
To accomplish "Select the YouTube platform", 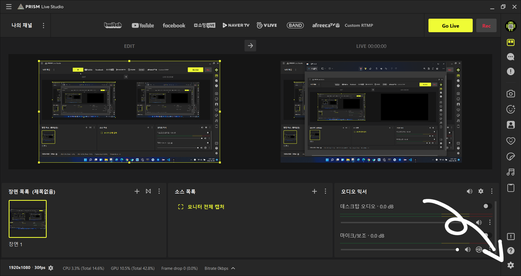I will coord(143,25).
